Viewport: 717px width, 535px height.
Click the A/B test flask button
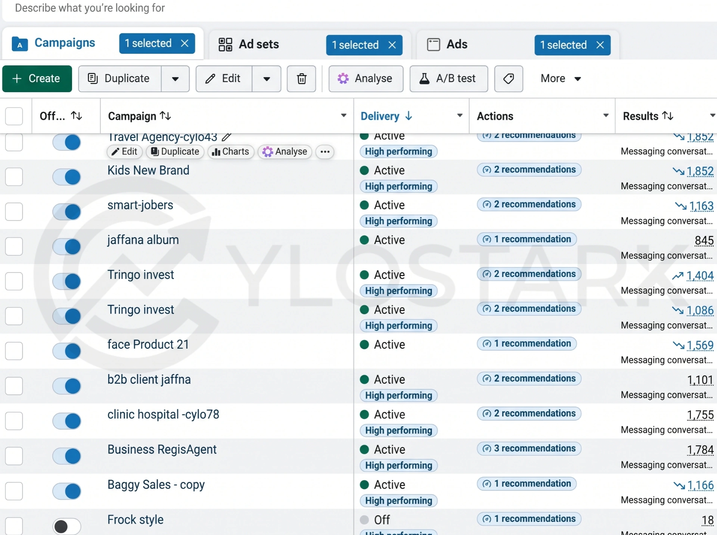[x=448, y=79]
